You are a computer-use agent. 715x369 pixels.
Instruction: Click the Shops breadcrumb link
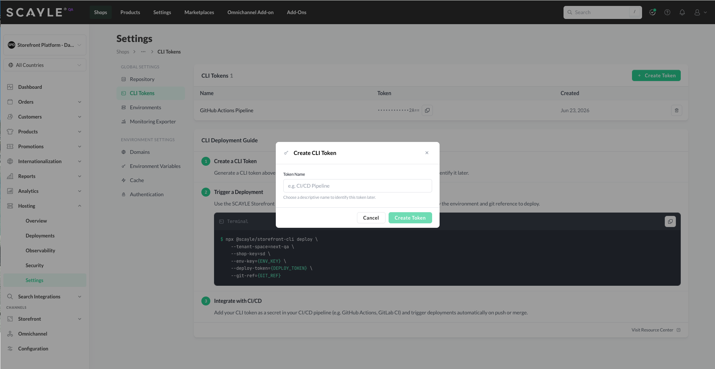pos(123,52)
